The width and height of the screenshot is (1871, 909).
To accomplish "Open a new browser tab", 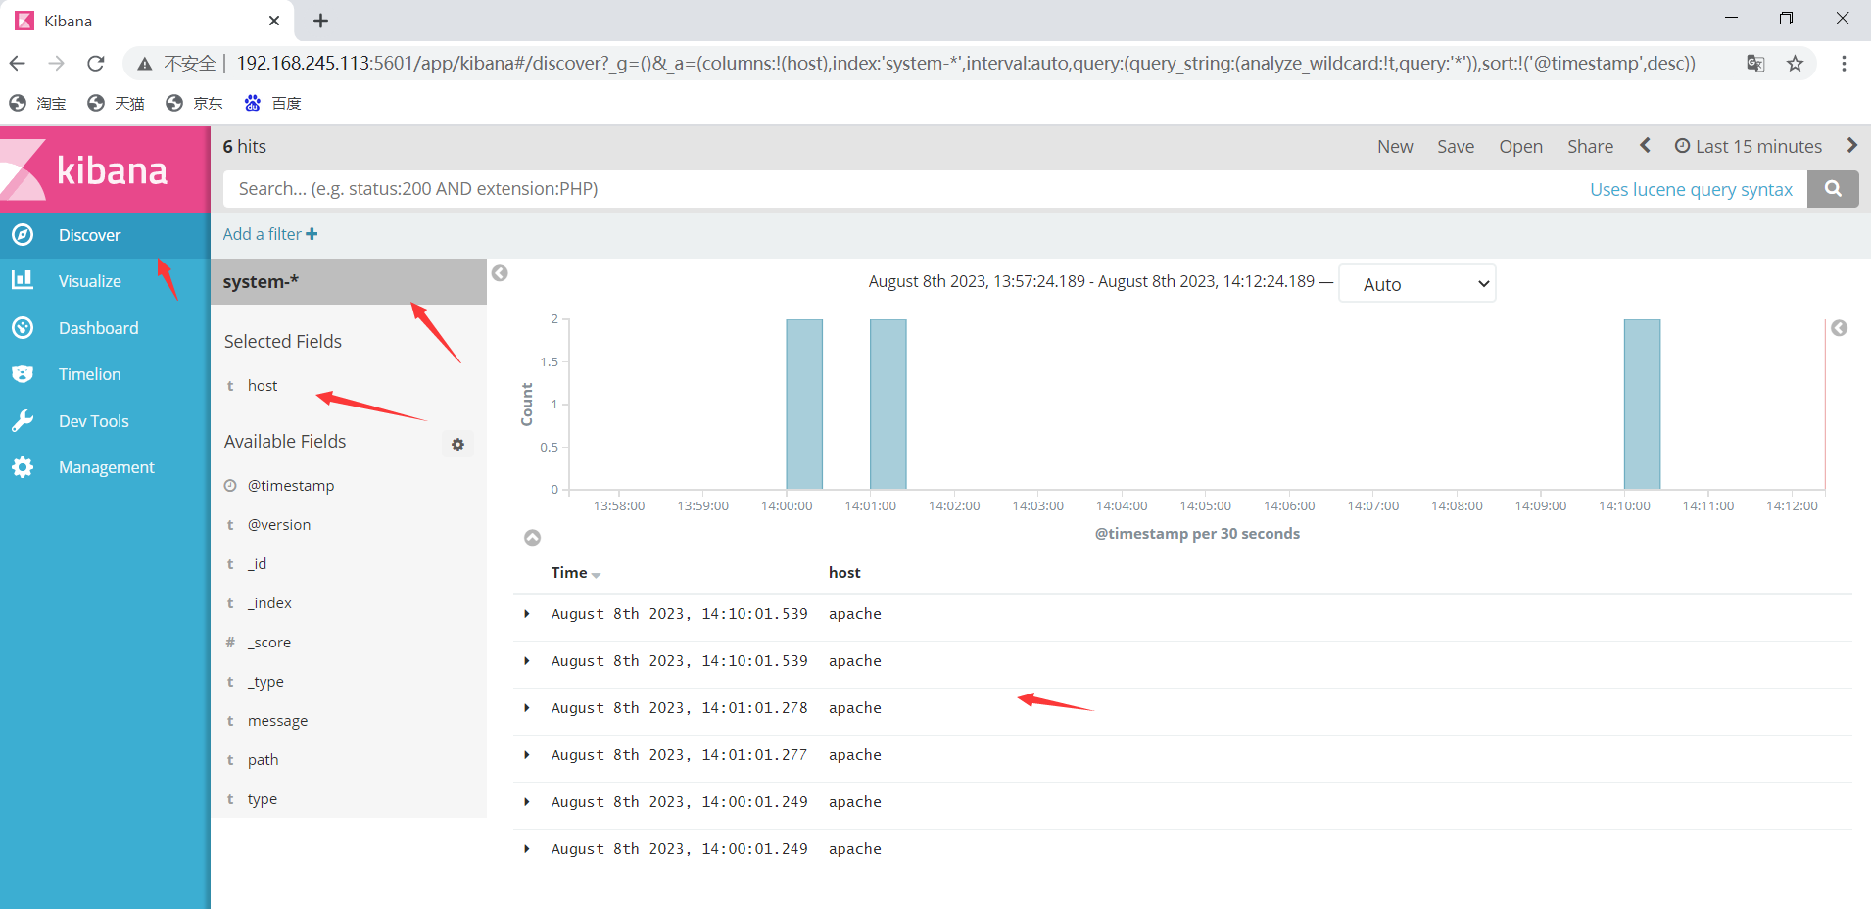I will click(320, 21).
